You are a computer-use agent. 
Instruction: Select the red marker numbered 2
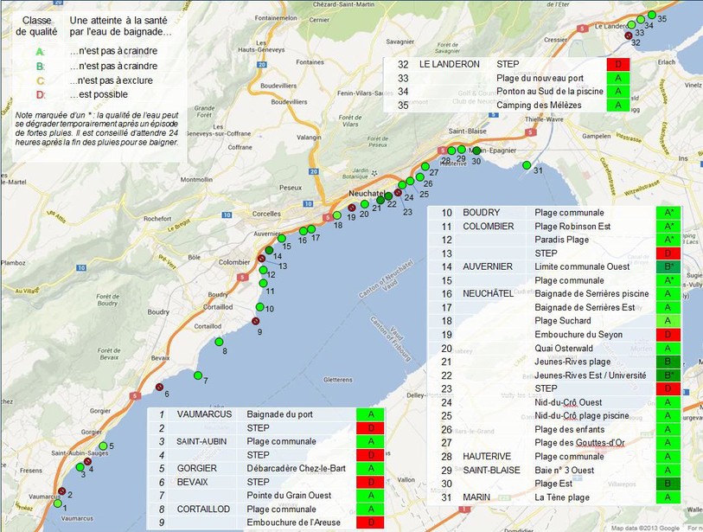pos(62,491)
